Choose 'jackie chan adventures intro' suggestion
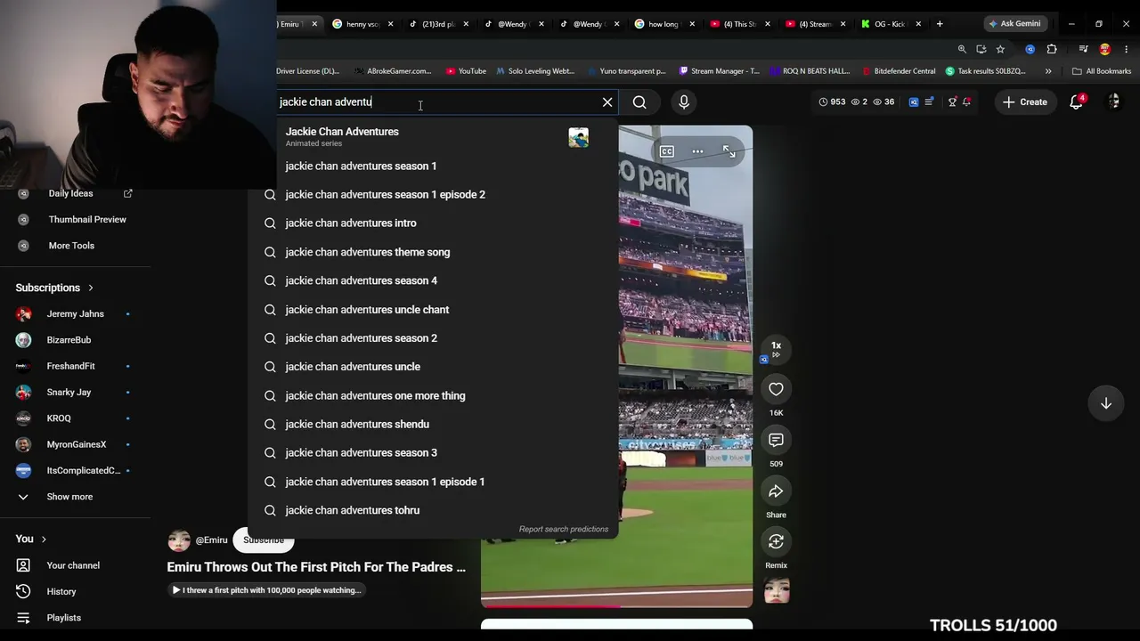This screenshot has width=1140, height=641. click(x=433, y=223)
